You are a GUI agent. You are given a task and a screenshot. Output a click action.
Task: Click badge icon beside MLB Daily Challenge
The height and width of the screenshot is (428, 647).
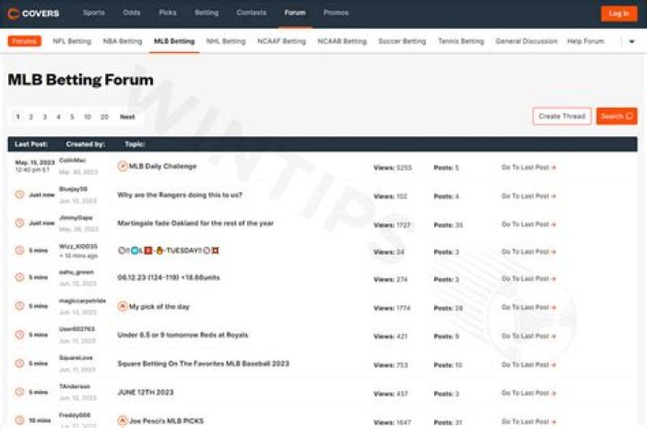coord(122,166)
